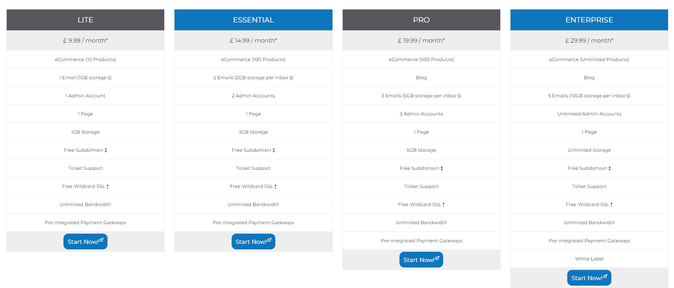Click the Blog feature row under PRO
Image resolution: width=674 pixels, height=288 pixels.
click(x=421, y=77)
